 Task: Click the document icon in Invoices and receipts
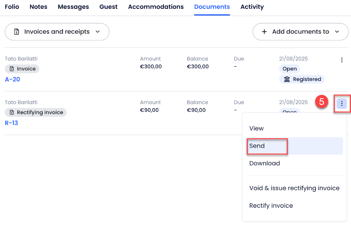[16, 32]
